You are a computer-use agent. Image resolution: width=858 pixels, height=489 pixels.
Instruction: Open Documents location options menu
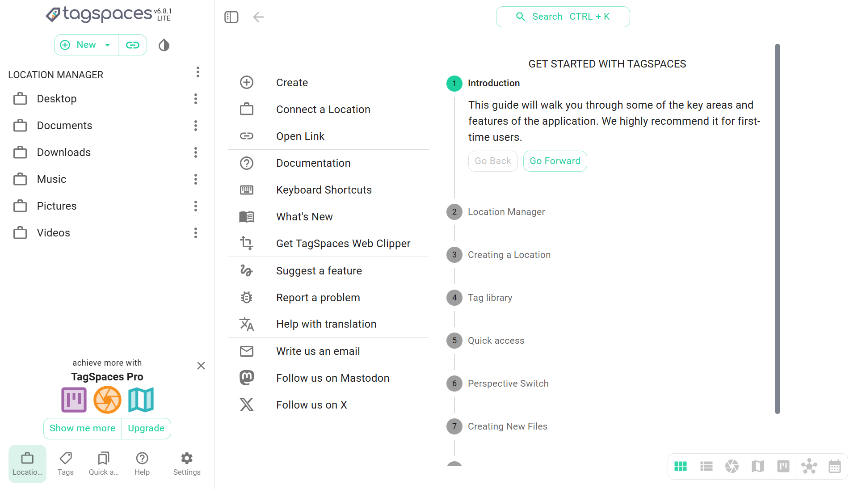click(196, 126)
